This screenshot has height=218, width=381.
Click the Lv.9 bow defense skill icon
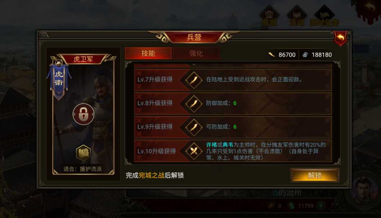point(194,127)
